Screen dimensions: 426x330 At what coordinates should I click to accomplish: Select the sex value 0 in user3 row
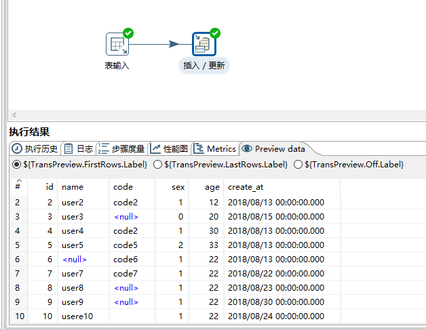coord(172,217)
